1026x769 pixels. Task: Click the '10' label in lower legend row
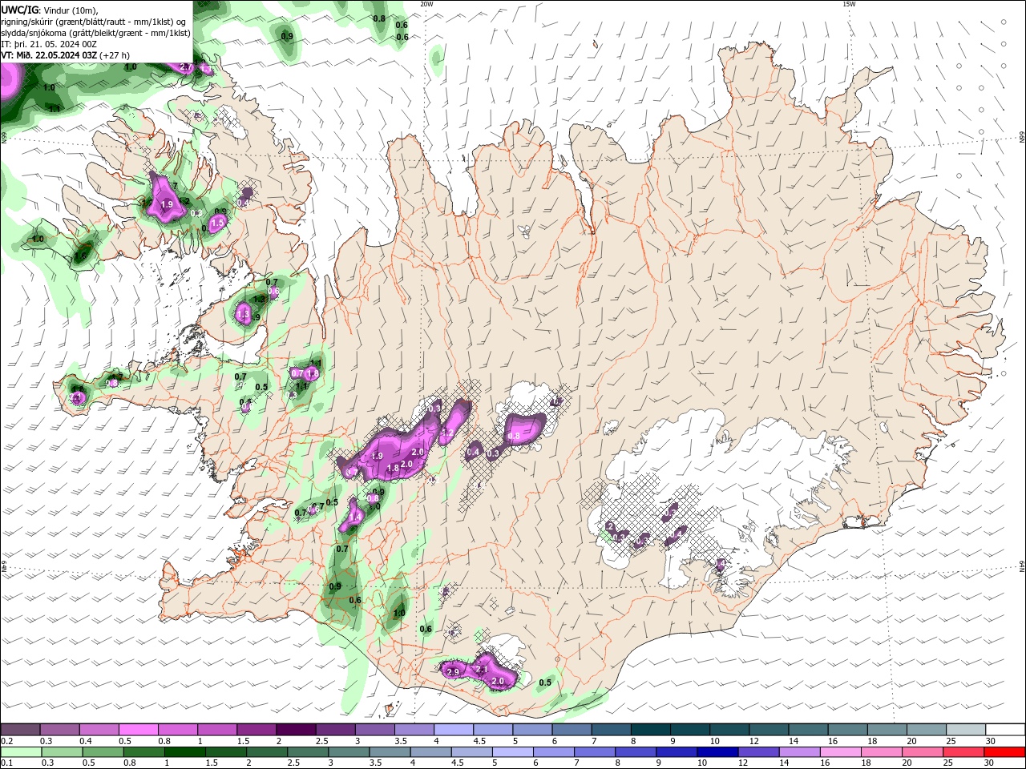[701, 763]
